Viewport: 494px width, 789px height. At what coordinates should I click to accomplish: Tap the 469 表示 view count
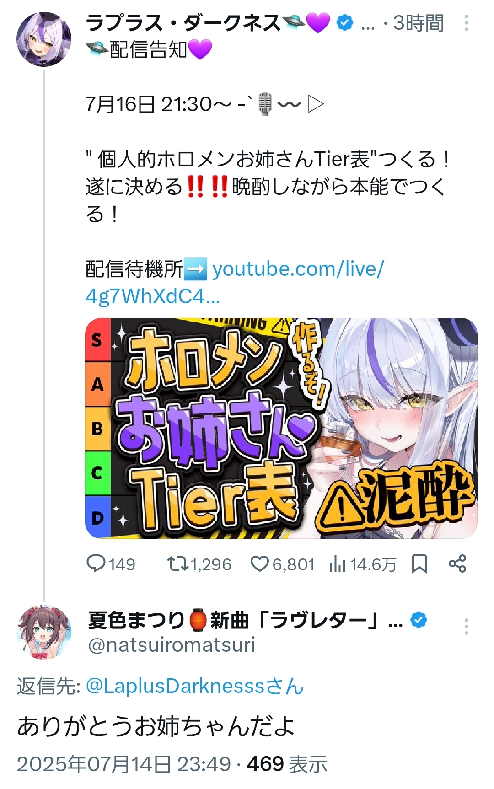pos(287,764)
